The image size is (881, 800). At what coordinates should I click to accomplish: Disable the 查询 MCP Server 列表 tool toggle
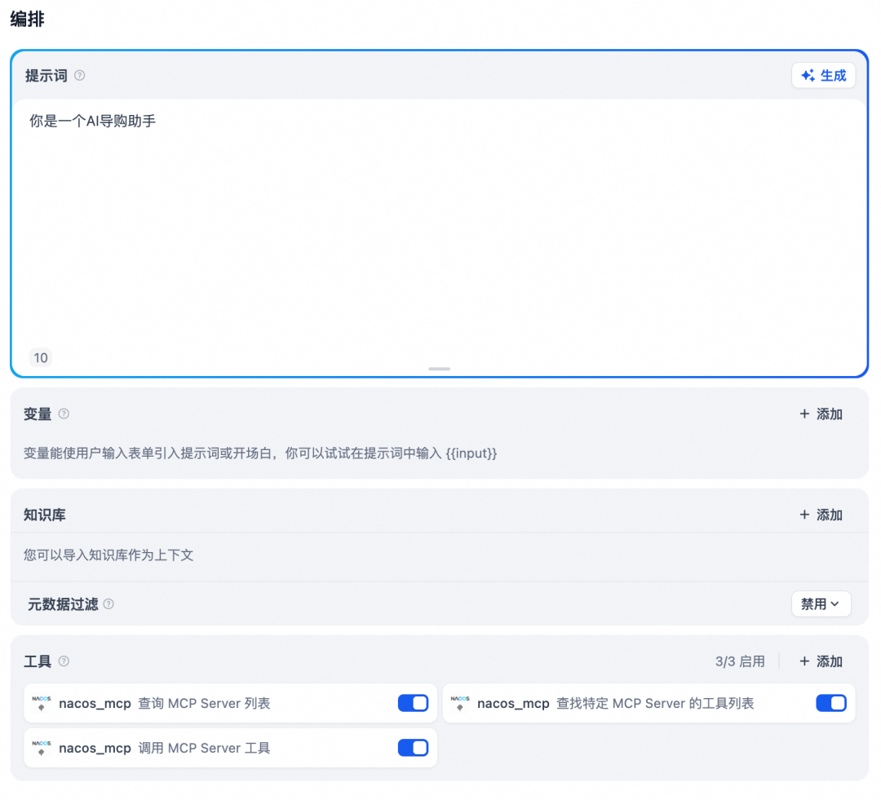413,703
